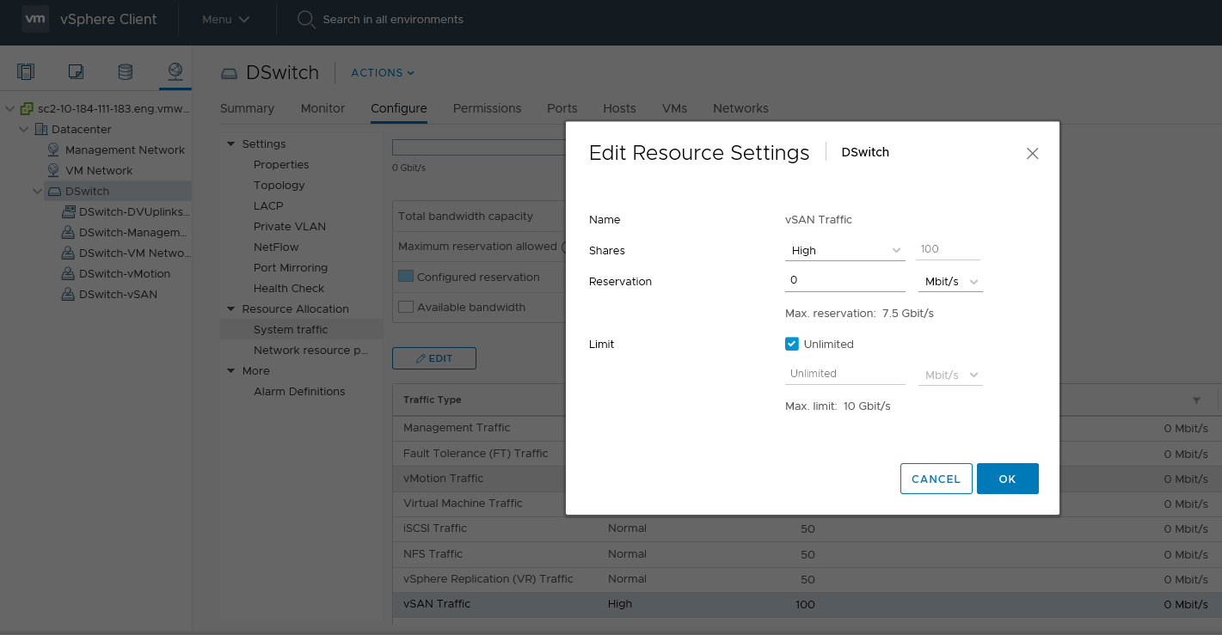Open NetFlow settings

276,247
